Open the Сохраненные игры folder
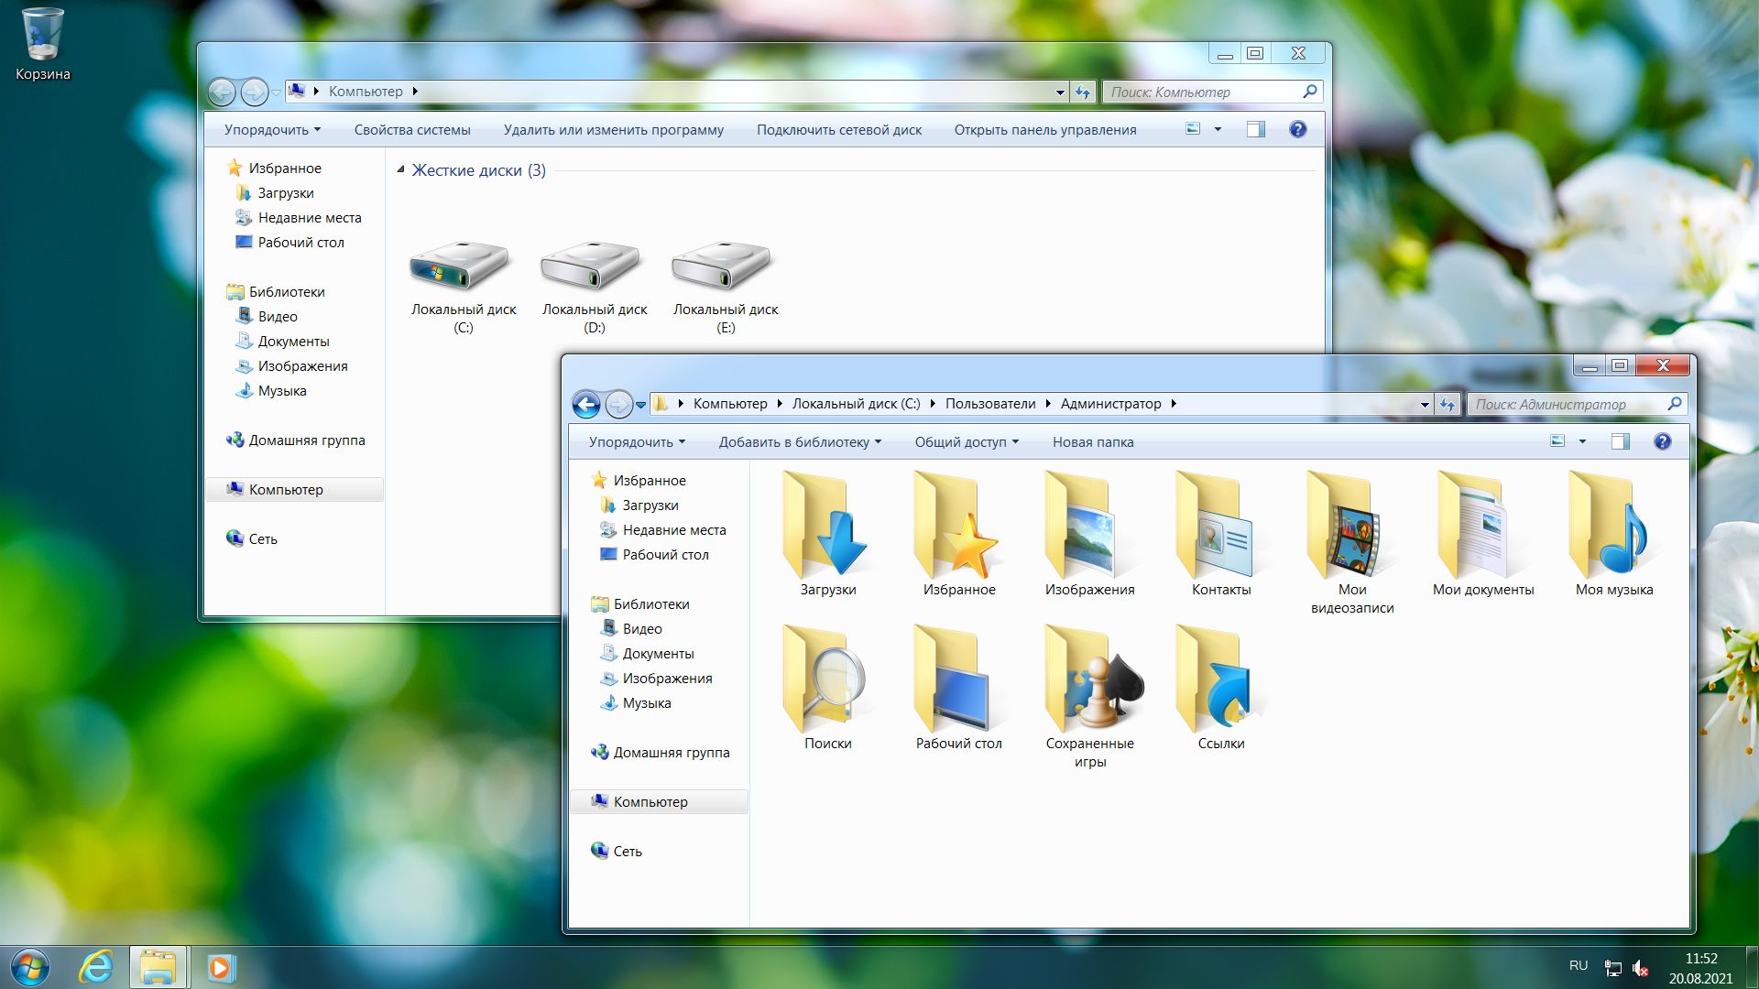 click(x=1089, y=687)
